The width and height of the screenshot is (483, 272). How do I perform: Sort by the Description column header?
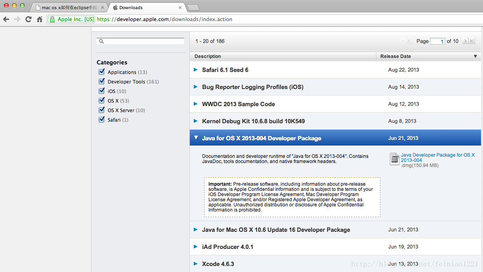pos(283,56)
